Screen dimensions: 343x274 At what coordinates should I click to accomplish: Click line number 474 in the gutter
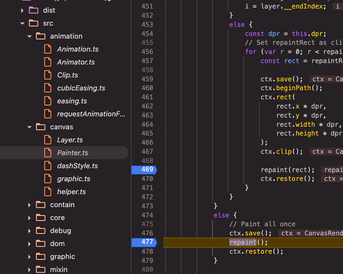click(147, 215)
